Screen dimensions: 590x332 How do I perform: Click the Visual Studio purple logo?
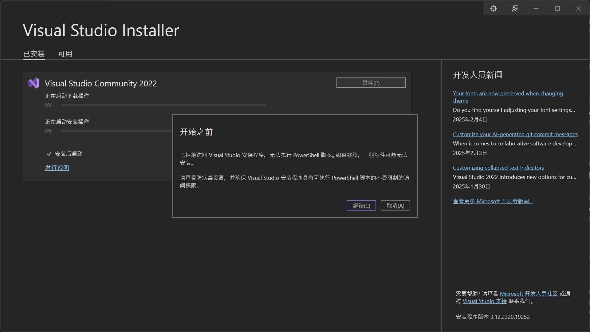34,83
